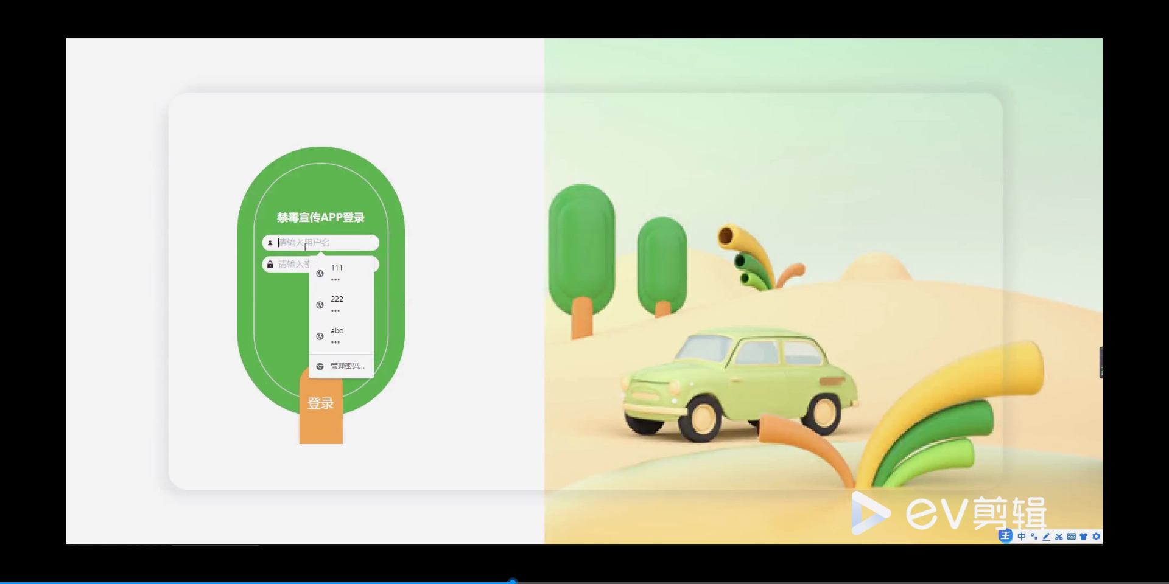
Task: Click the 请输入用户名 username input field
Action: (321, 243)
